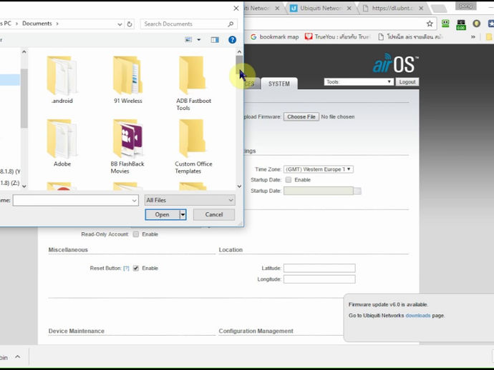The width and height of the screenshot is (494, 370).
Task: Uncheck the Reset Button Enable checkbox
Action: (x=136, y=268)
